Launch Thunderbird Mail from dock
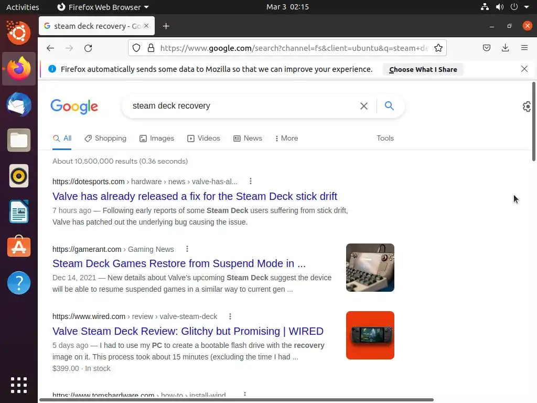This screenshot has height=403, width=537. pyautogui.click(x=19, y=104)
